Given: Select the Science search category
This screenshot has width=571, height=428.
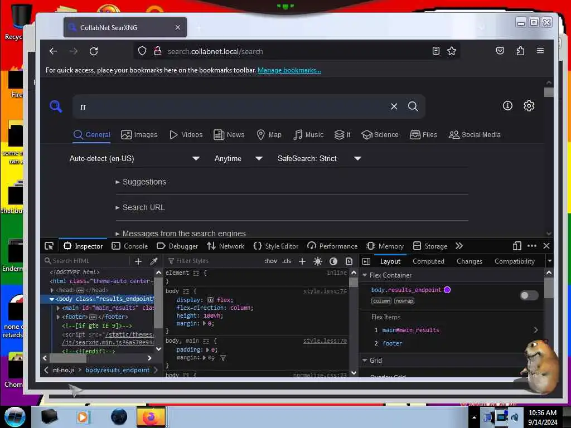Looking at the screenshot, I should (380, 135).
